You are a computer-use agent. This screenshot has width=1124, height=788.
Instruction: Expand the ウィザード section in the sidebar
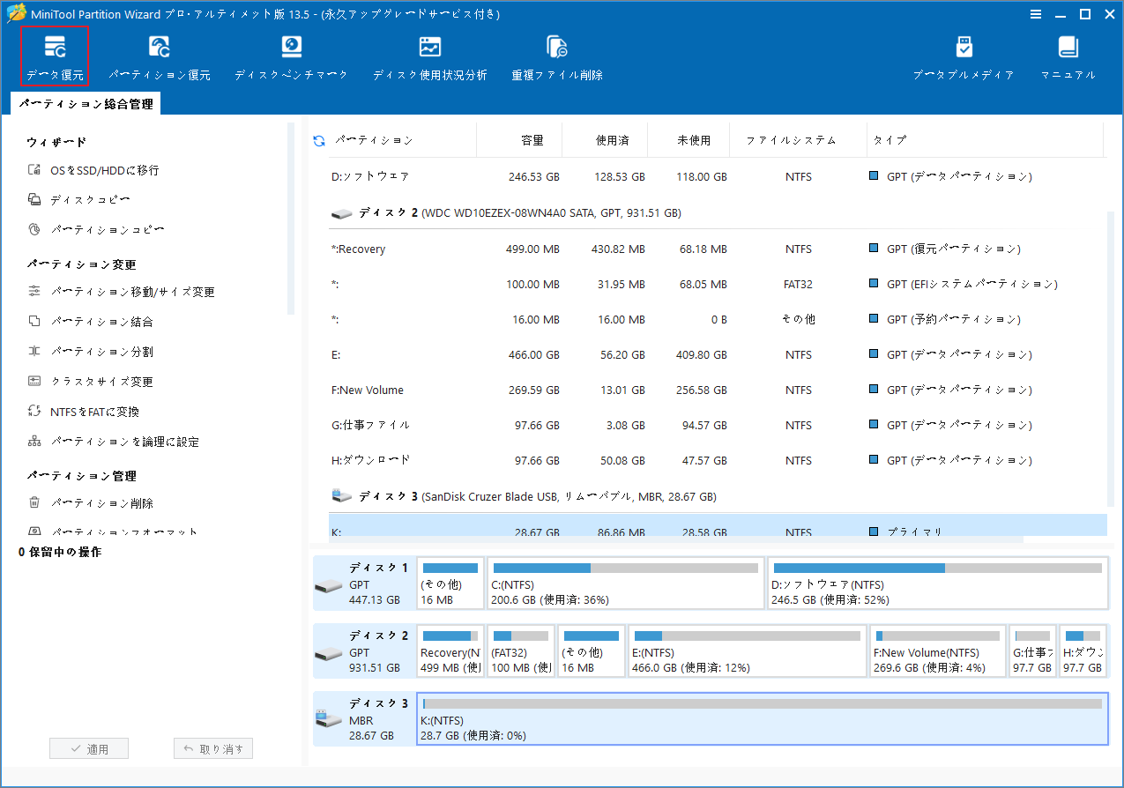tap(40, 142)
